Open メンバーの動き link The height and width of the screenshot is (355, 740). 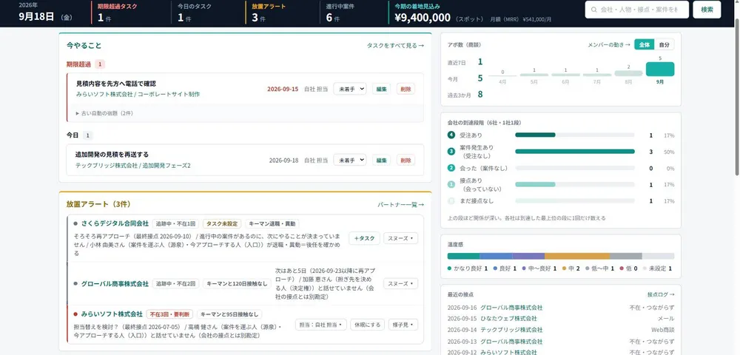[x=609, y=45]
